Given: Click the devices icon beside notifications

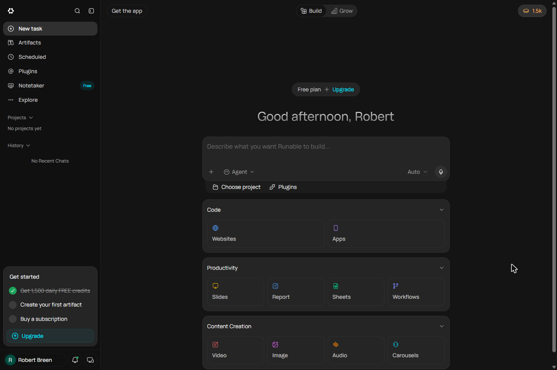Looking at the screenshot, I should click(90, 360).
